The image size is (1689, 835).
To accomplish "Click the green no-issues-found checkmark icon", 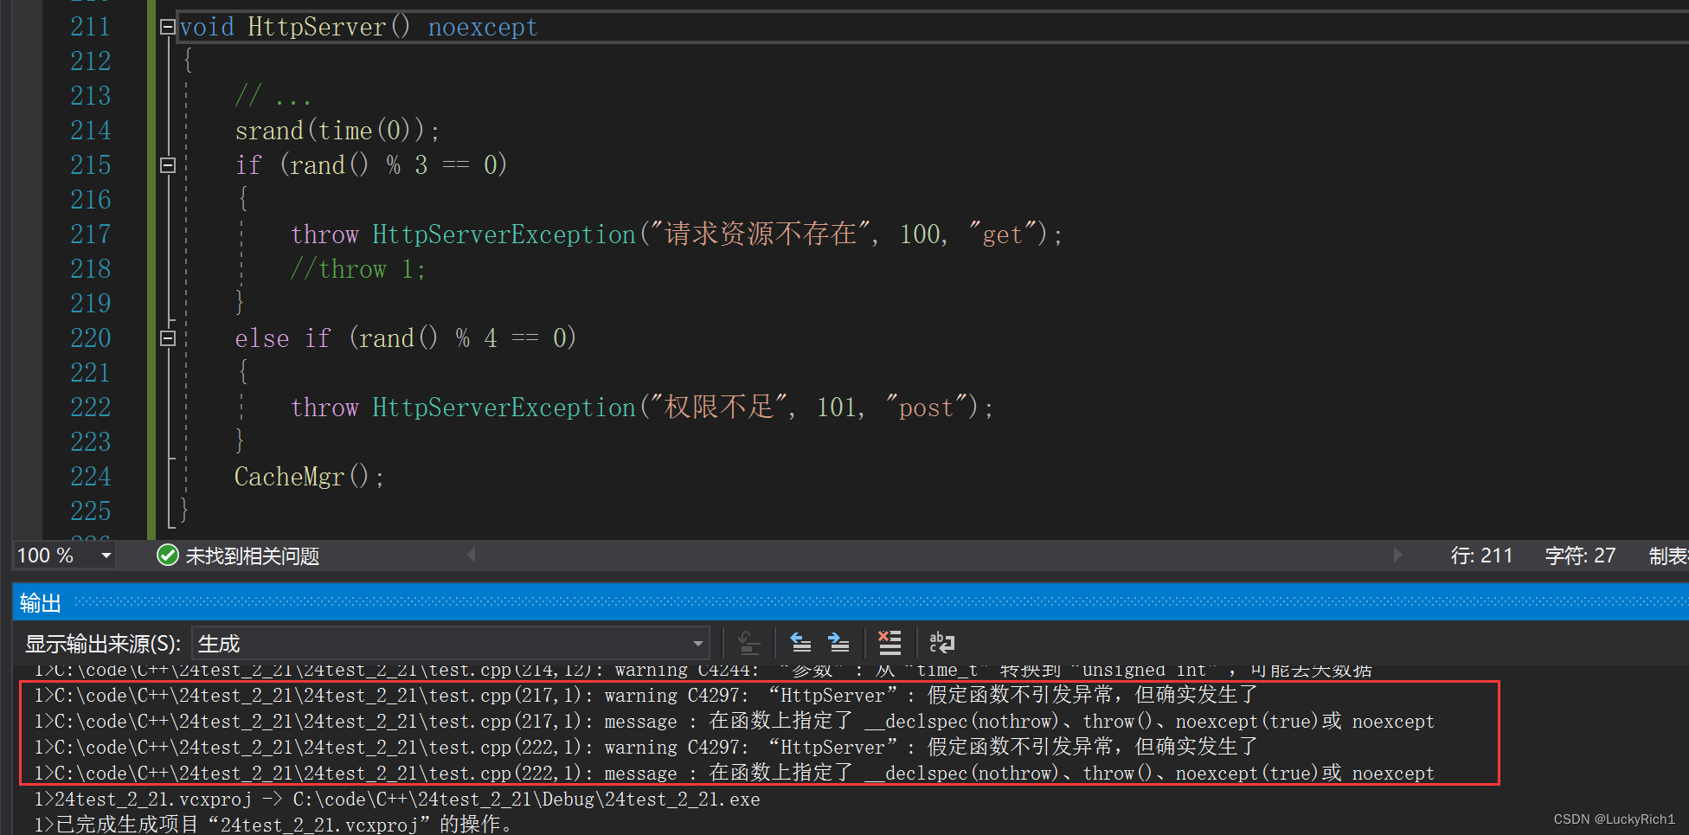I will [168, 556].
